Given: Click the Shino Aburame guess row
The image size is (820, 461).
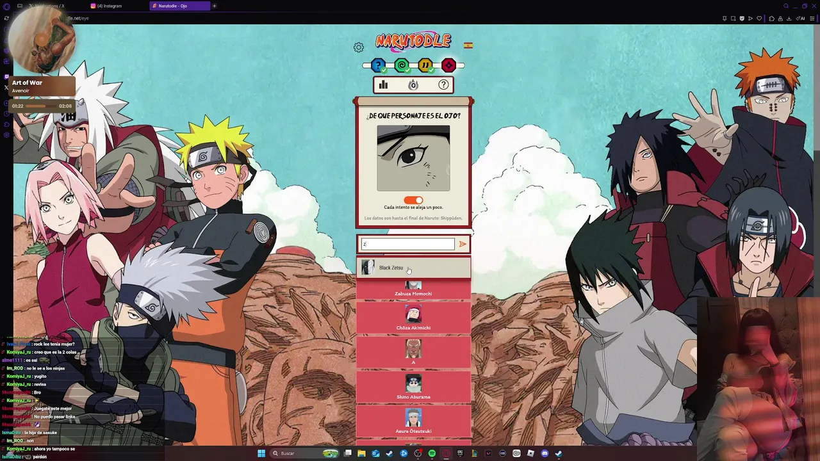Looking at the screenshot, I should pos(413,387).
